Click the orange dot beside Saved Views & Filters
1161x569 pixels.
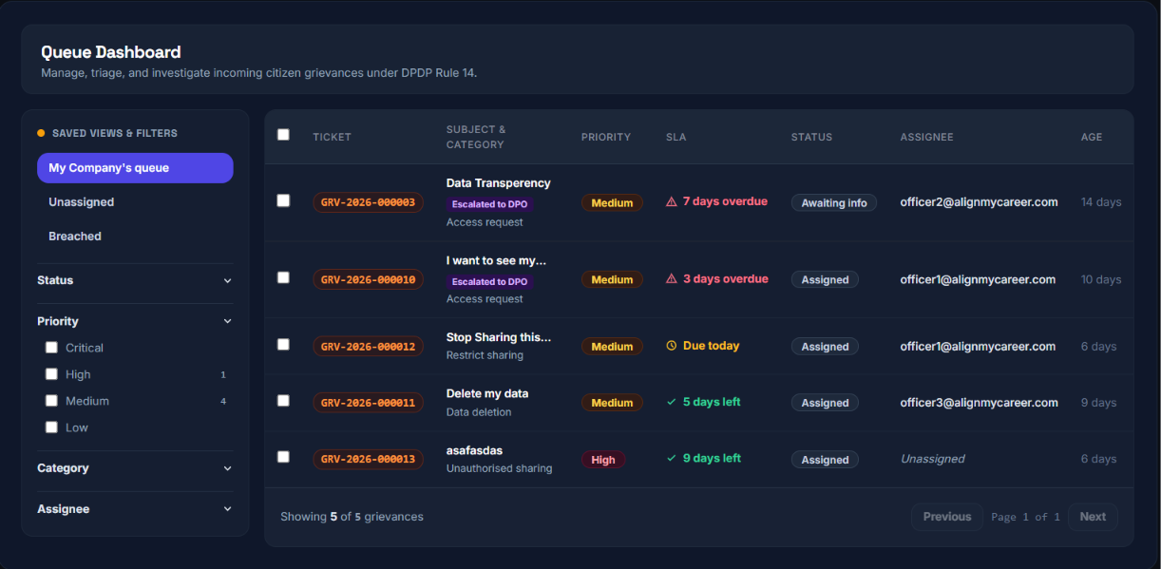pyautogui.click(x=41, y=133)
